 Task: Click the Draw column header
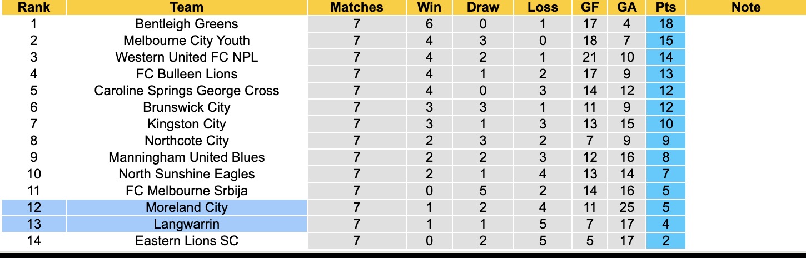482,7
